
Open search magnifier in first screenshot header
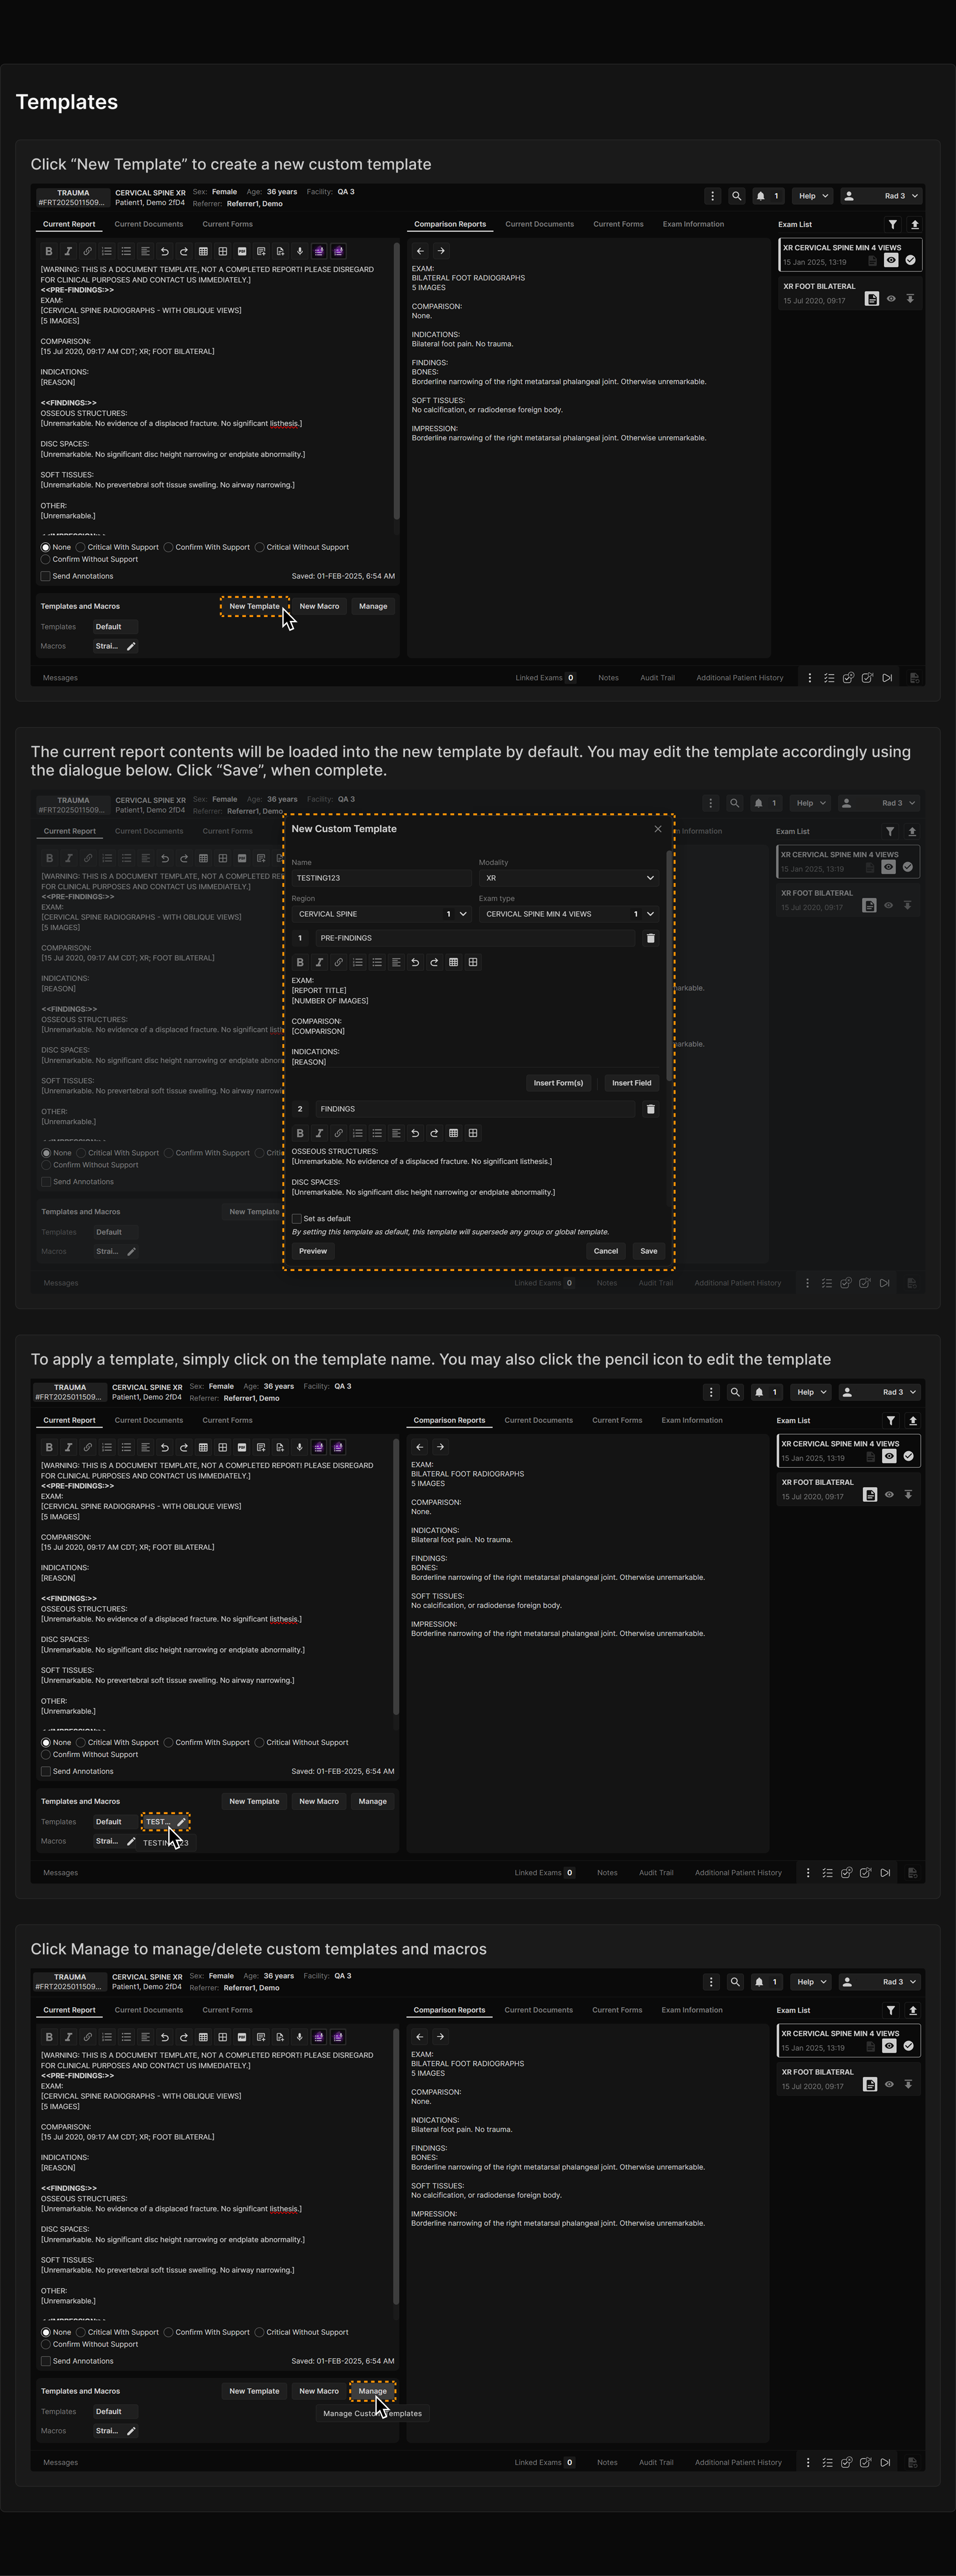tap(737, 196)
